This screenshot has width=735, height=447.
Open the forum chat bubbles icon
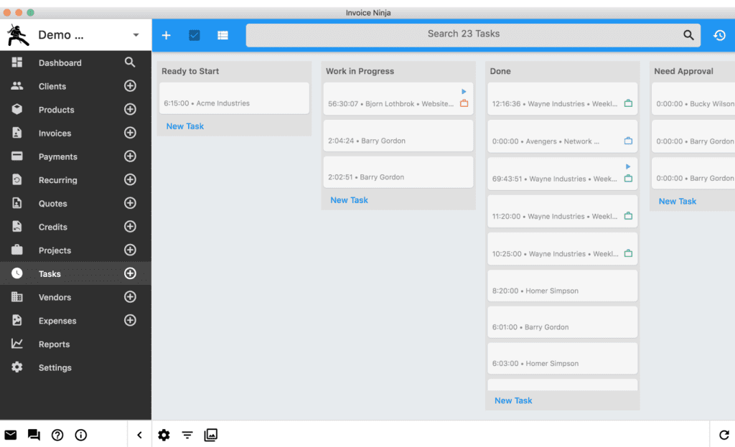pyautogui.click(x=34, y=435)
